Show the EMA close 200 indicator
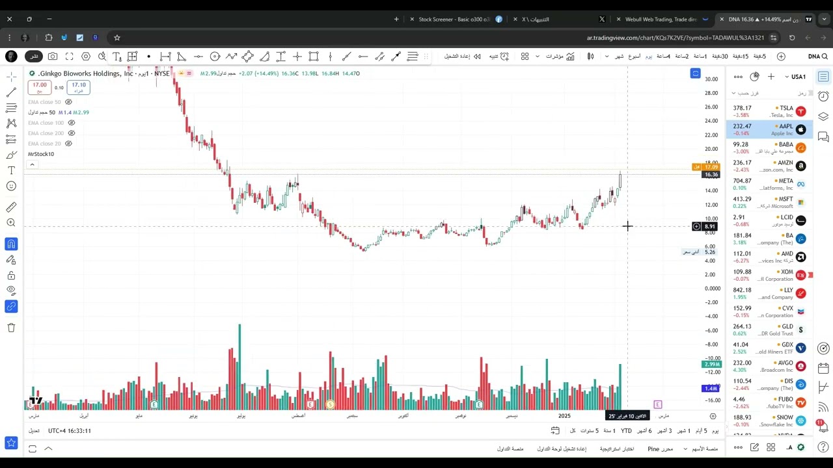 click(x=72, y=133)
